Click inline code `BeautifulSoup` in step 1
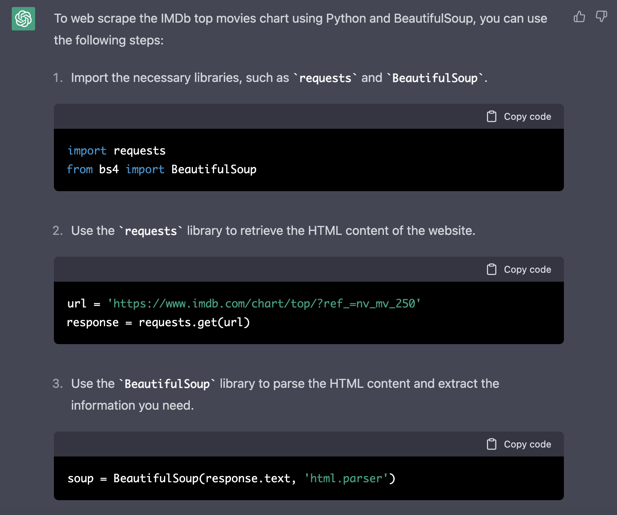The width and height of the screenshot is (617, 515). [435, 78]
